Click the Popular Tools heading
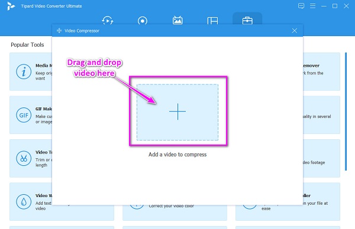Viewport: 355px width, 229px height. (27, 45)
